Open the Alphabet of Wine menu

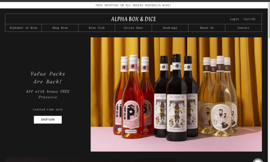(x=23, y=28)
